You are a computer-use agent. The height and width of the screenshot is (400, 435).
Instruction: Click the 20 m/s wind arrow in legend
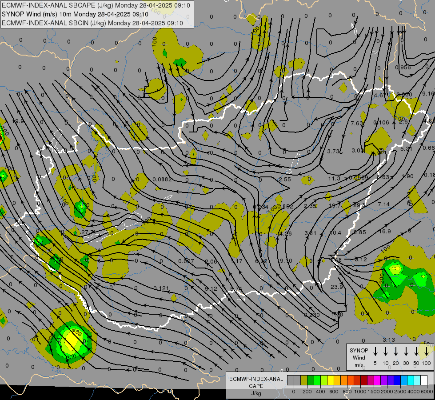(396, 351)
